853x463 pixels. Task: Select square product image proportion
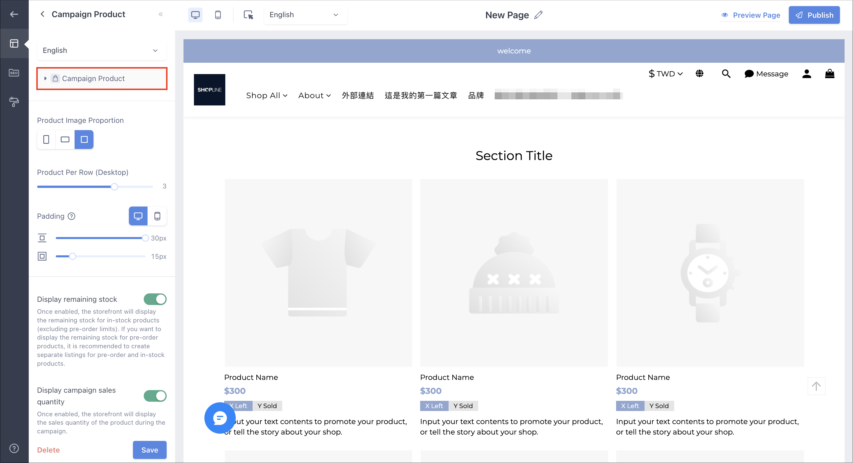tap(84, 139)
